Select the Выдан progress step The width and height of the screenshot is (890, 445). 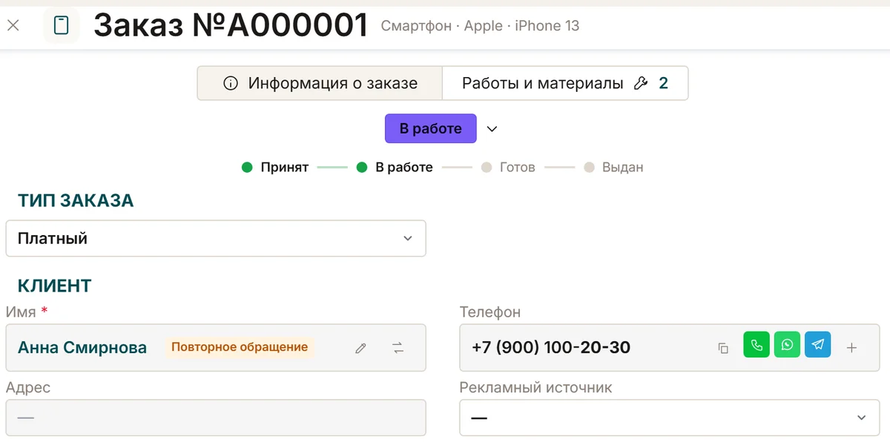point(613,167)
